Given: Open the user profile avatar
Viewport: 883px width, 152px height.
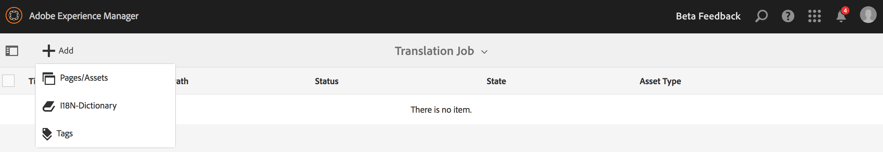Looking at the screenshot, I should pyautogui.click(x=868, y=15).
